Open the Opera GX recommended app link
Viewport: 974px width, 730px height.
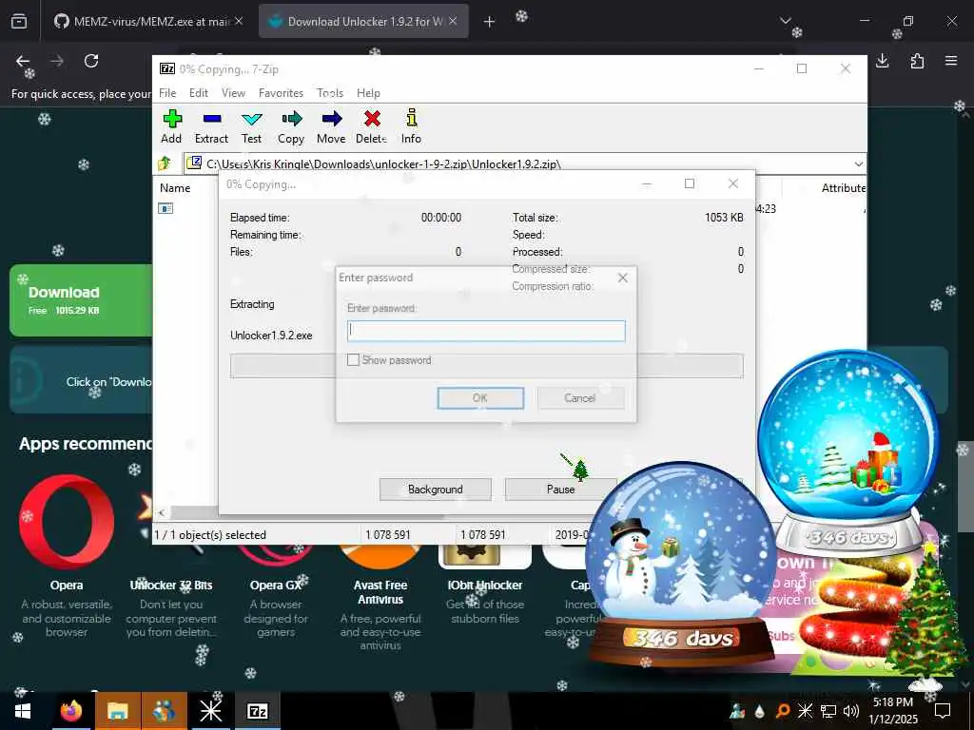click(x=276, y=586)
